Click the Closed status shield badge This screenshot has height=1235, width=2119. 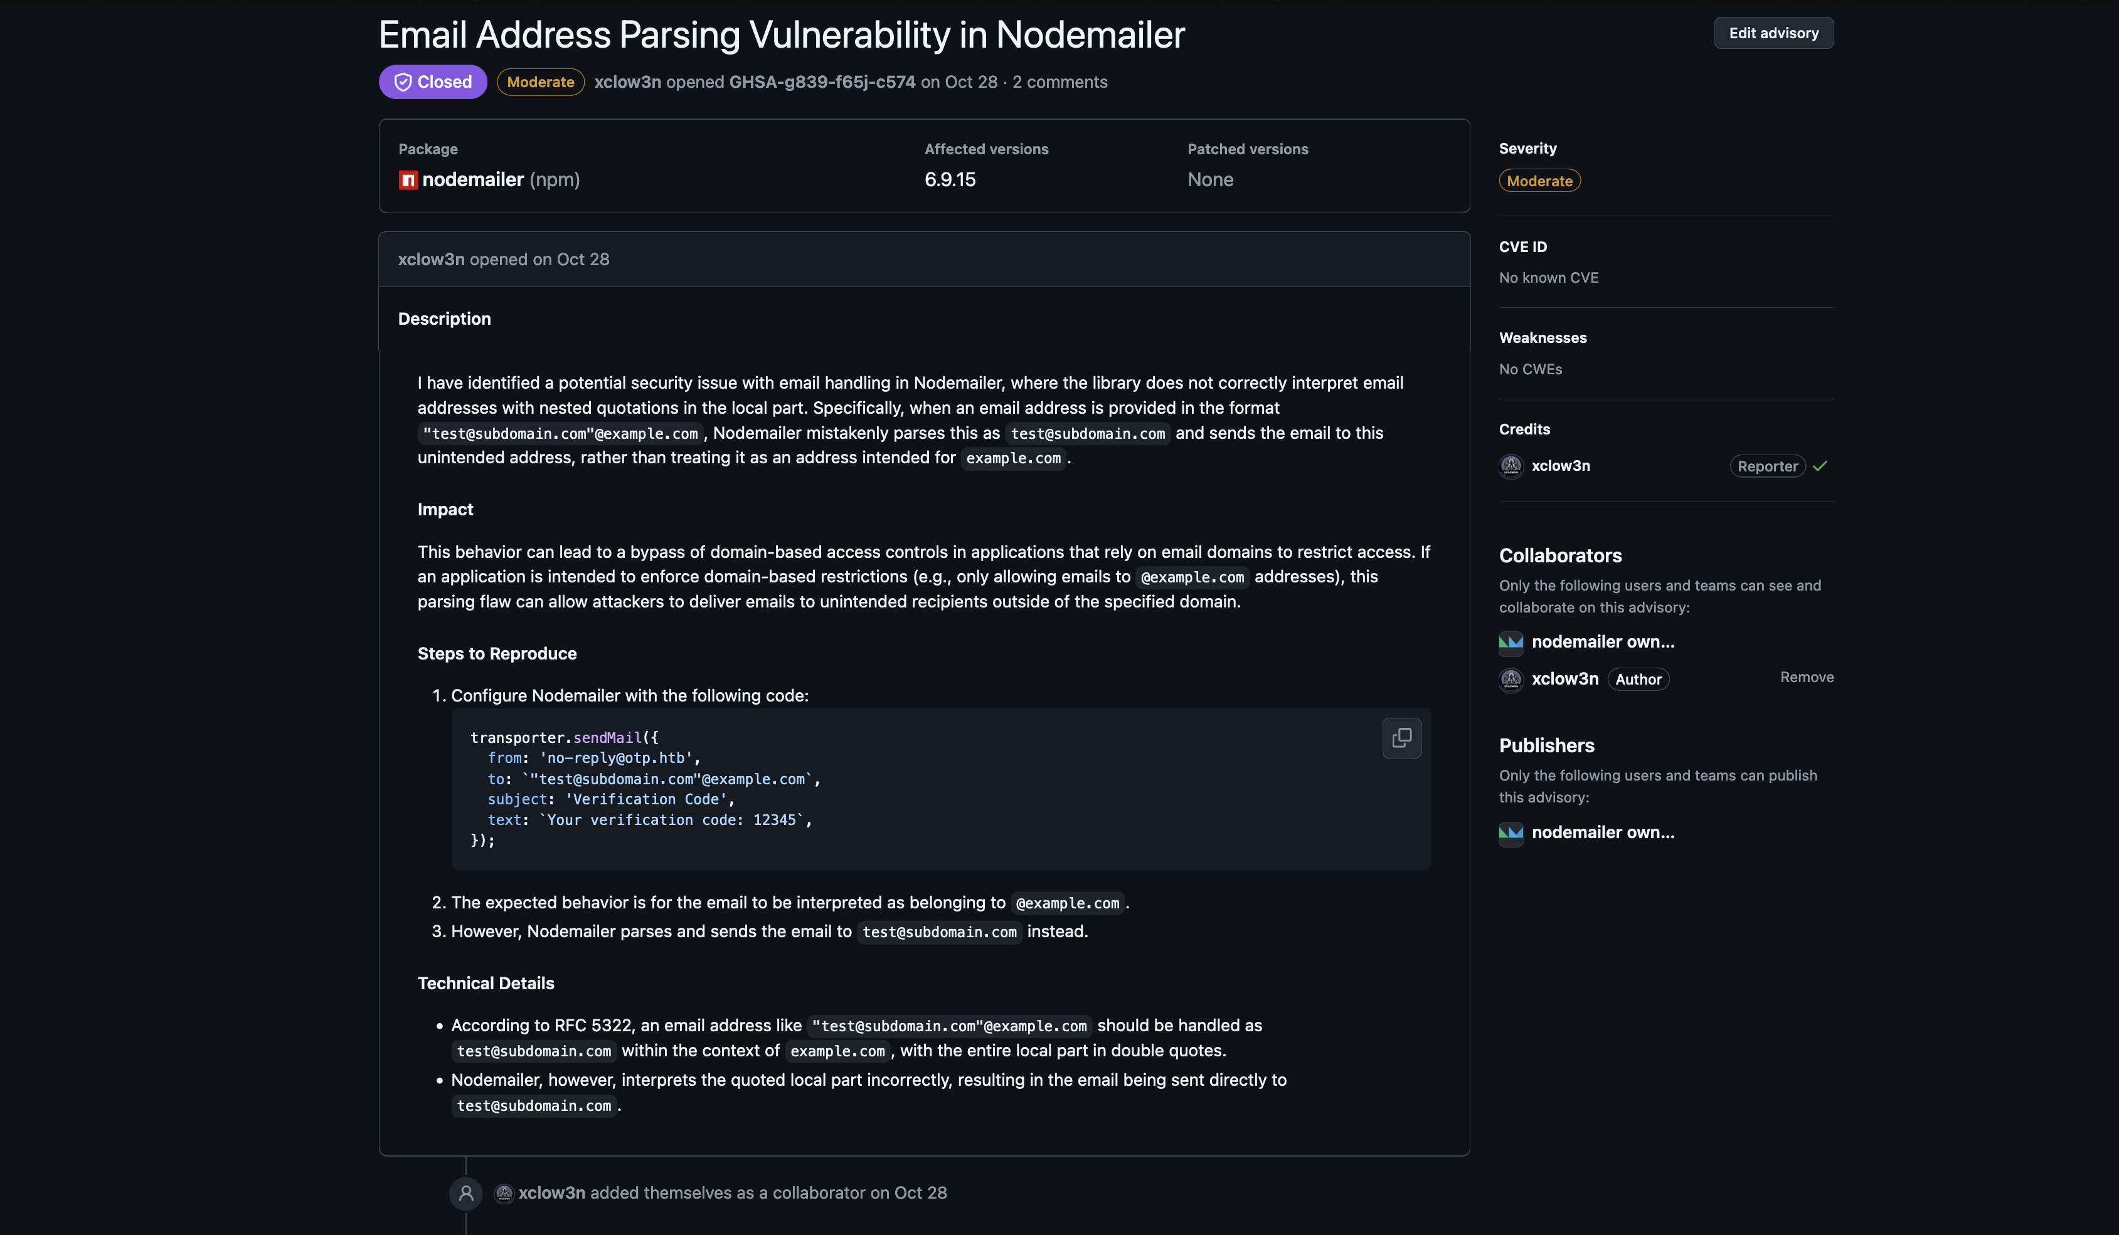point(432,81)
